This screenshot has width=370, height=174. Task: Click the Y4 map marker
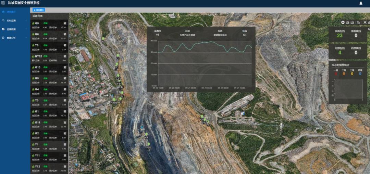click(103, 39)
